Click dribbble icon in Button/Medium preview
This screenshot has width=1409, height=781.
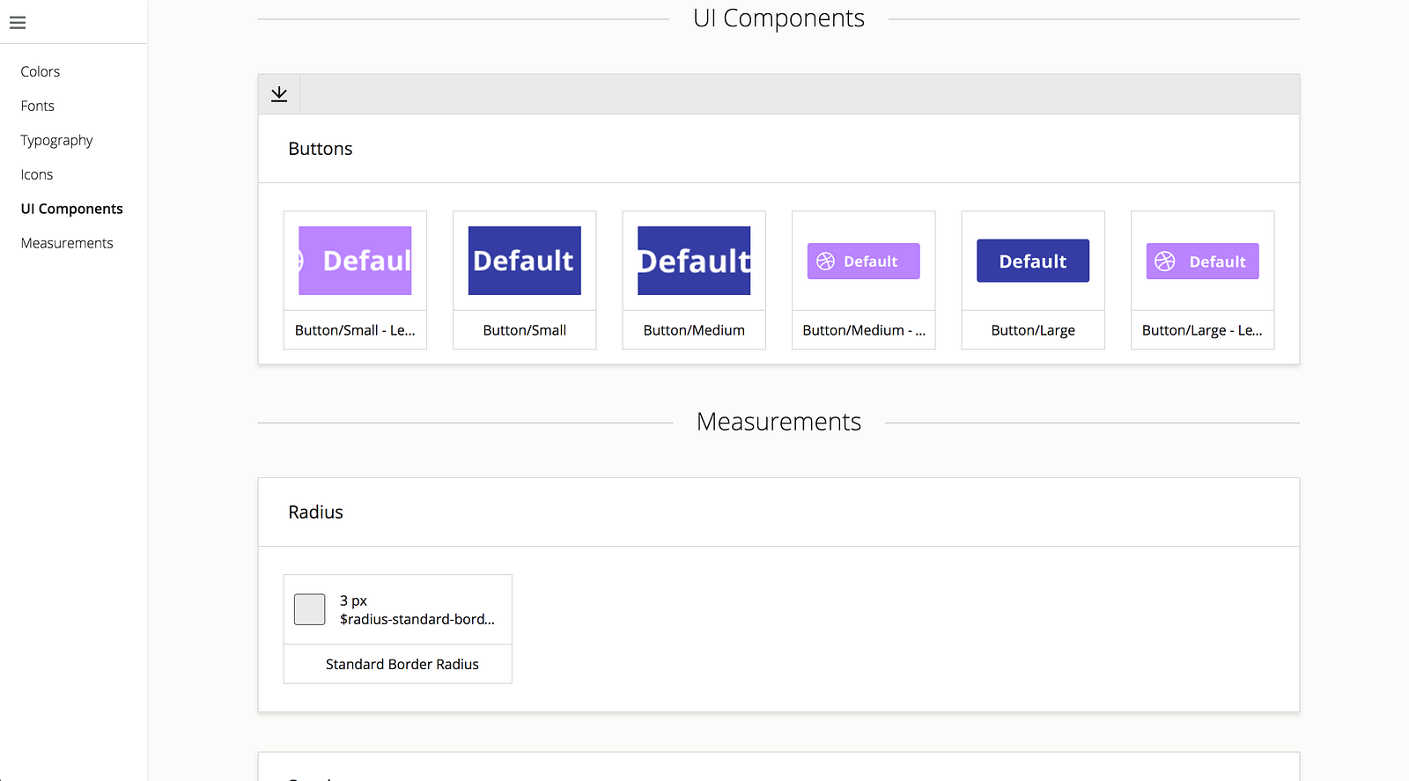click(825, 262)
